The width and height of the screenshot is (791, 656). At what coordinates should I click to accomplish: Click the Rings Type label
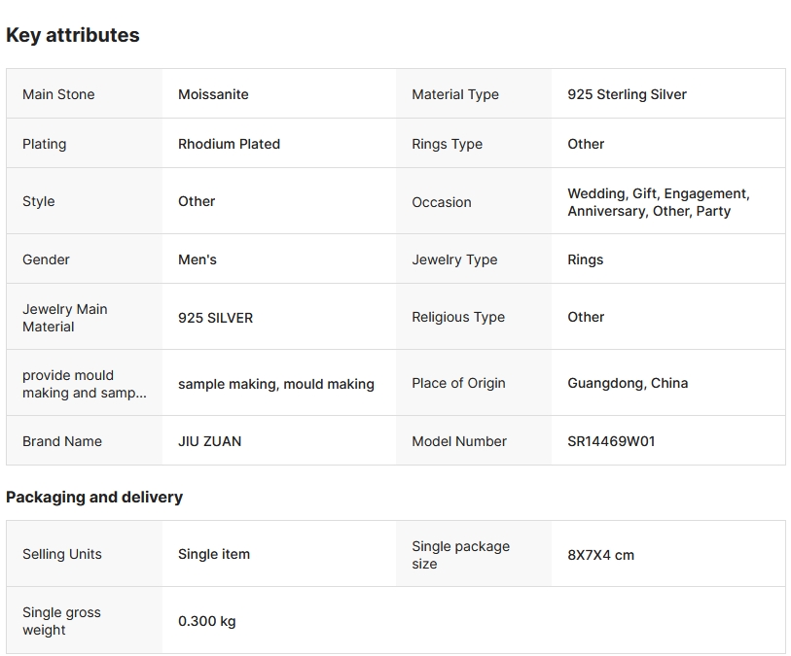(447, 144)
